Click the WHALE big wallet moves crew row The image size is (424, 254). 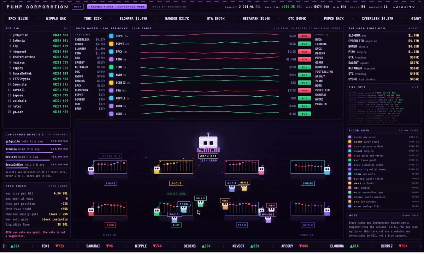[x=383, y=169]
